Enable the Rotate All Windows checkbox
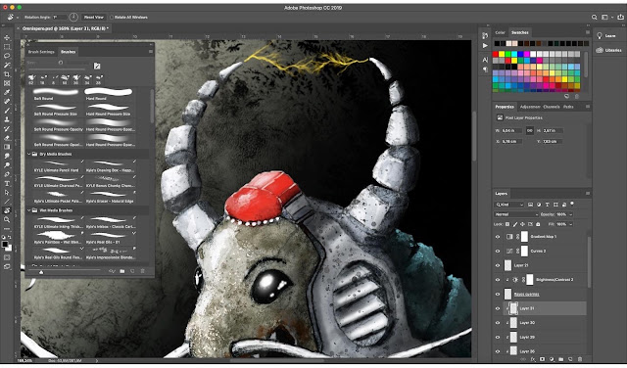The height and width of the screenshot is (368, 627). click(x=112, y=18)
